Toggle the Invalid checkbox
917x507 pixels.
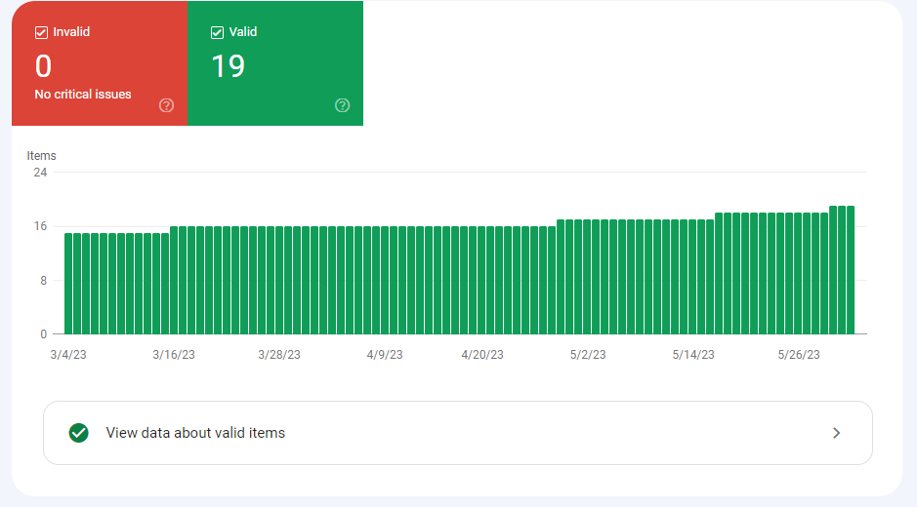coord(41,32)
